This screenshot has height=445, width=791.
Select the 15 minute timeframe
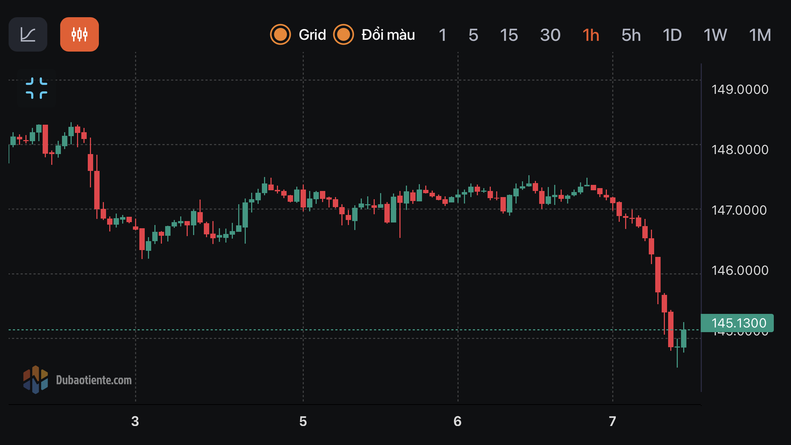pos(509,35)
